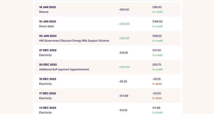Open the 14 DEC 2022 Electricity transaction
214x114 pixels.
(x=108, y=108)
